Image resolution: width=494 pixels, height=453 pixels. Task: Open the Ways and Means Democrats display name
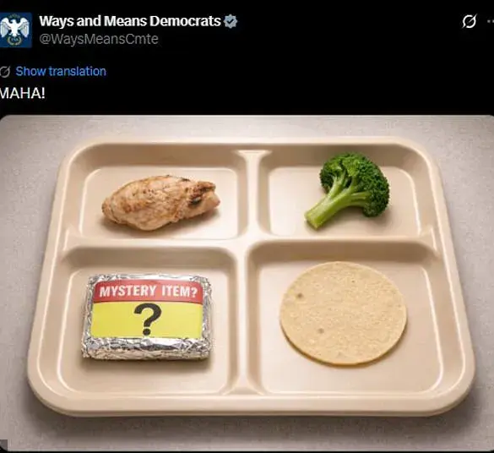point(130,21)
